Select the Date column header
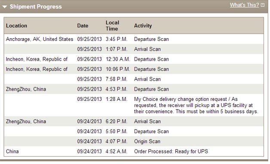The height and width of the screenshot is (164, 270). coord(83,26)
